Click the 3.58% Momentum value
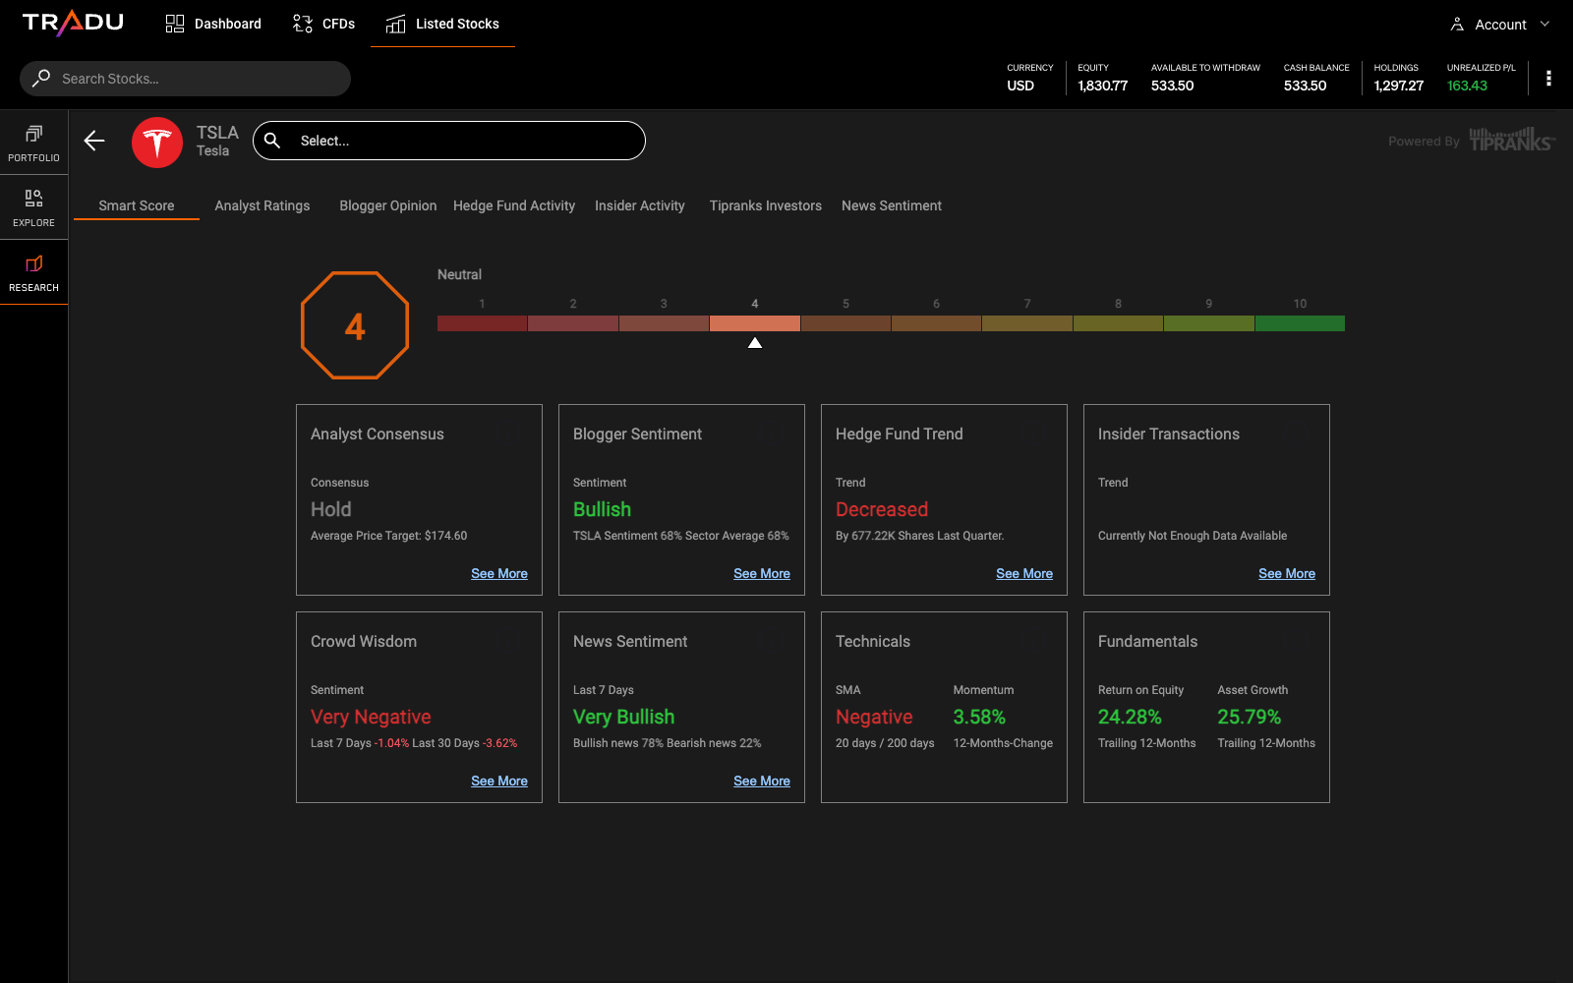This screenshot has width=1573, height=983. point(979,717)
